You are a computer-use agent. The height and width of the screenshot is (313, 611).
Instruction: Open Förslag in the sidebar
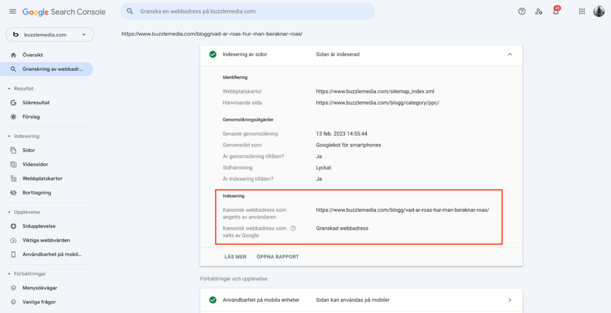click(x=31, y=117)
